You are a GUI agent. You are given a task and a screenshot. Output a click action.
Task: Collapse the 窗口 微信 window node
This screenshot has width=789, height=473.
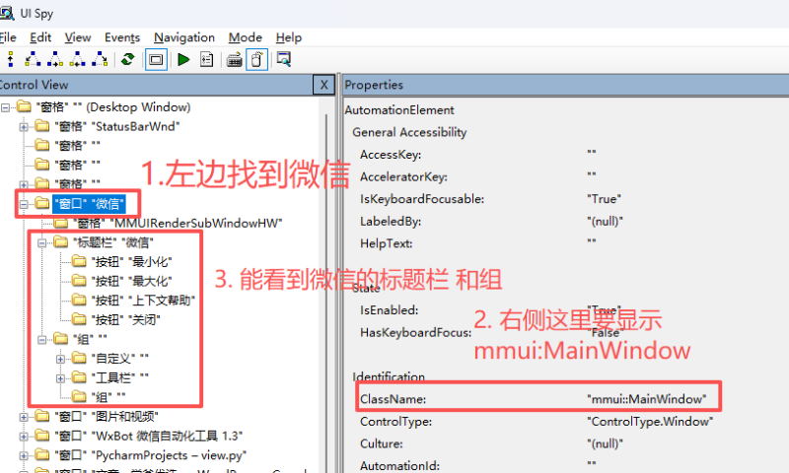(24, 204)
